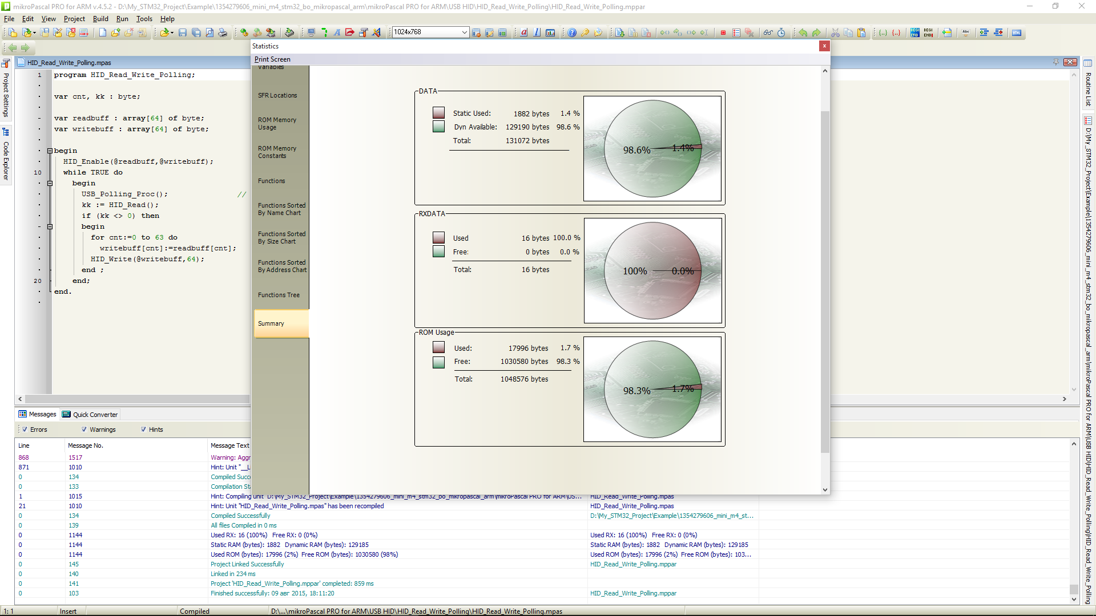Viewport: 1096px width, 616px height.
Task: Click the HTML export toolbar icon
Action: (x=1017, y=33)
